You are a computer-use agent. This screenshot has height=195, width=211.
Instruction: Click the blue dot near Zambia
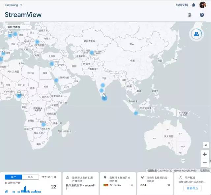(x=43, y=124)
